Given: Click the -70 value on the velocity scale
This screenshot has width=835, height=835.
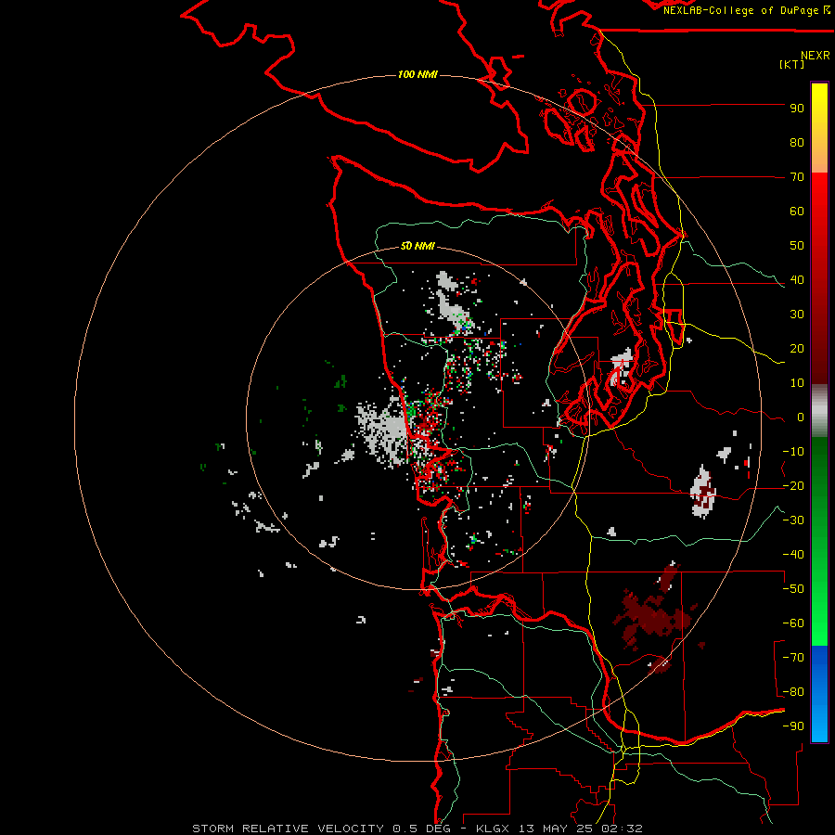Looking at the screenshot, I should pyautogui.click(x=793, y=657).
